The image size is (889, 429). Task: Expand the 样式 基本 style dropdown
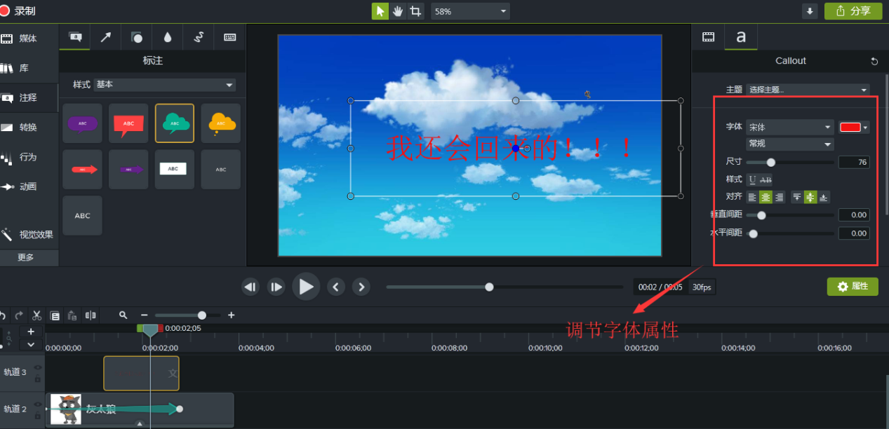(165, 85)
